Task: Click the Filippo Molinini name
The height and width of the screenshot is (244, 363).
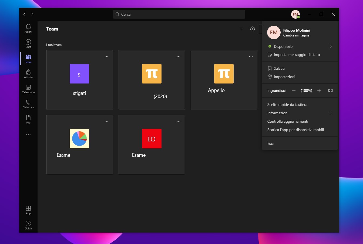Action: [x=297, y=30]
